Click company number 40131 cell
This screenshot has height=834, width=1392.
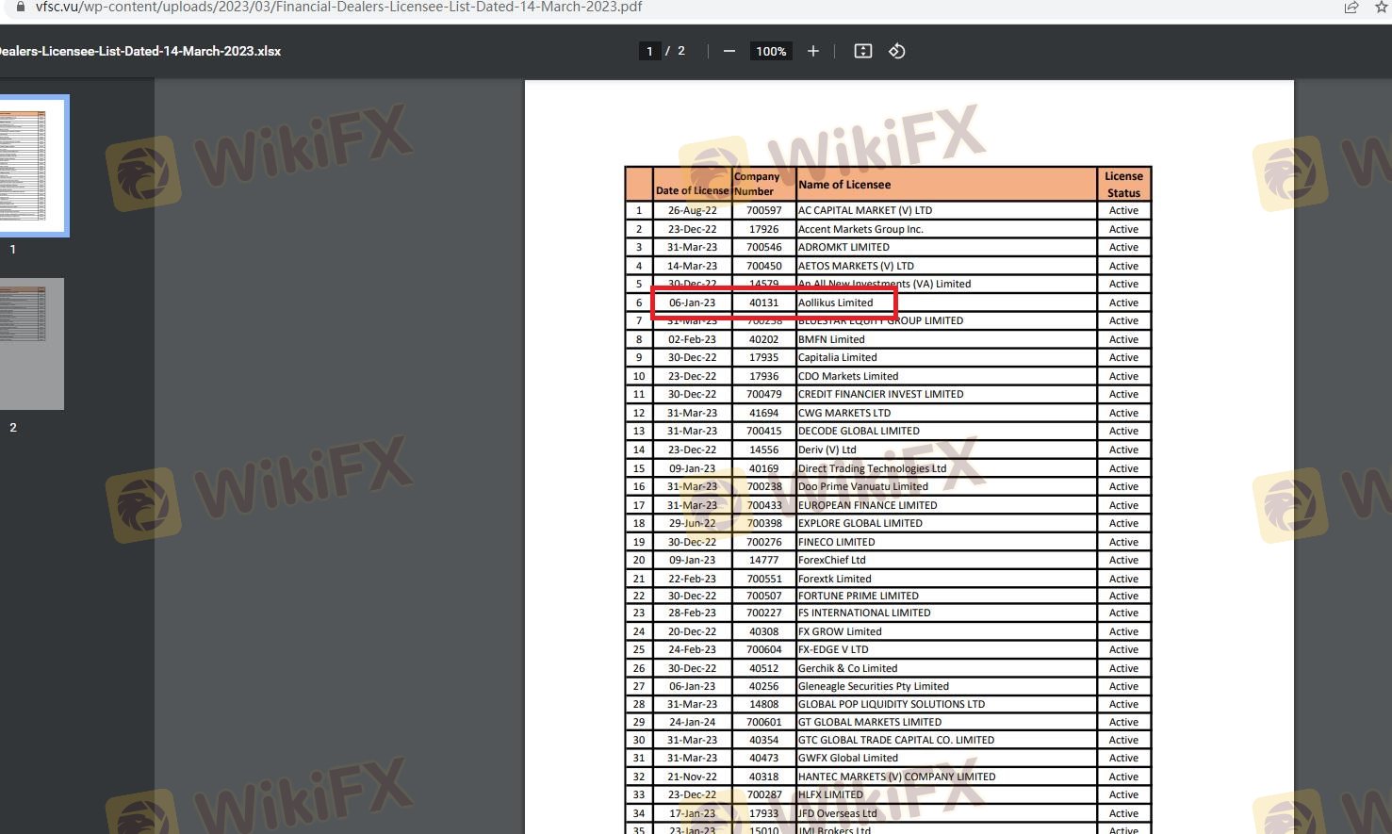coord(763,303)
